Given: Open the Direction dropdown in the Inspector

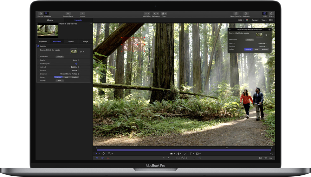Looking at the screenshot, I should (69, 74).
